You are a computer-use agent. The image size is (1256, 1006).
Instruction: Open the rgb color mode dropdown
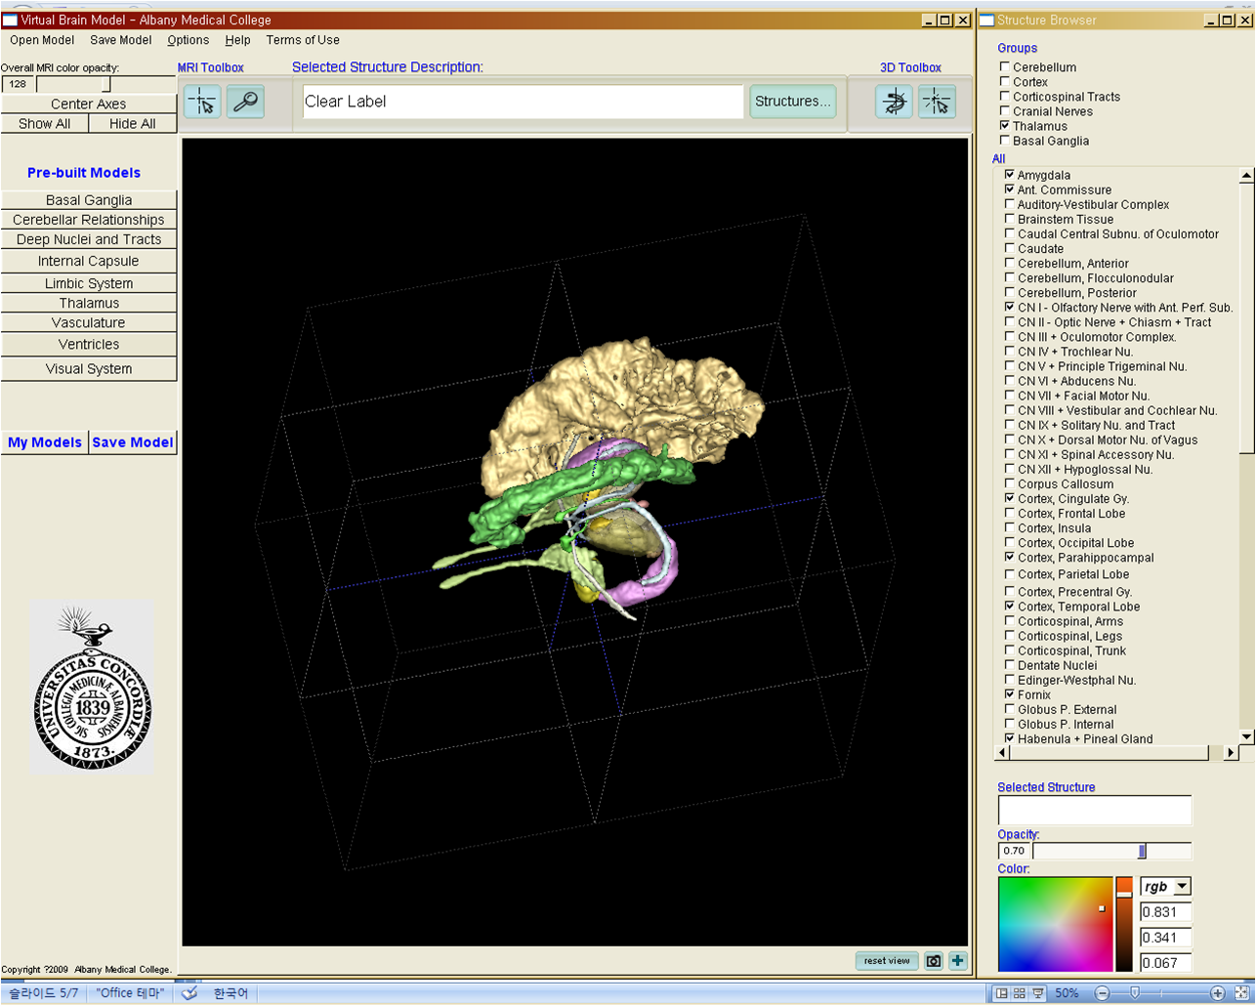click(1165, 887)
